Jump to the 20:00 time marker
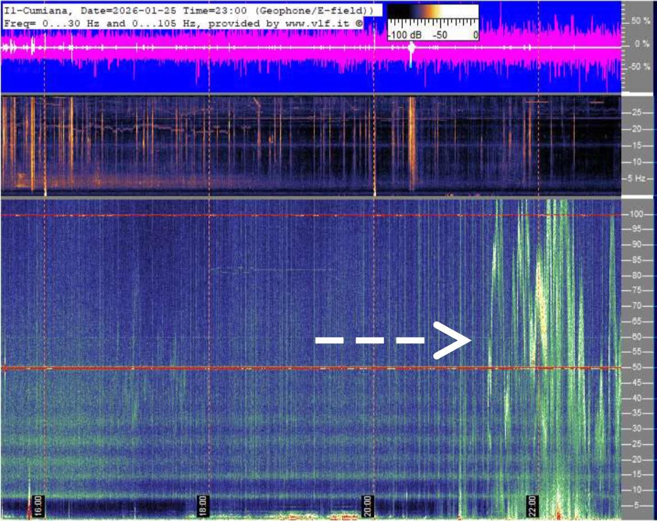The height and width of the screenshot is (521, 657). point(367,502)
